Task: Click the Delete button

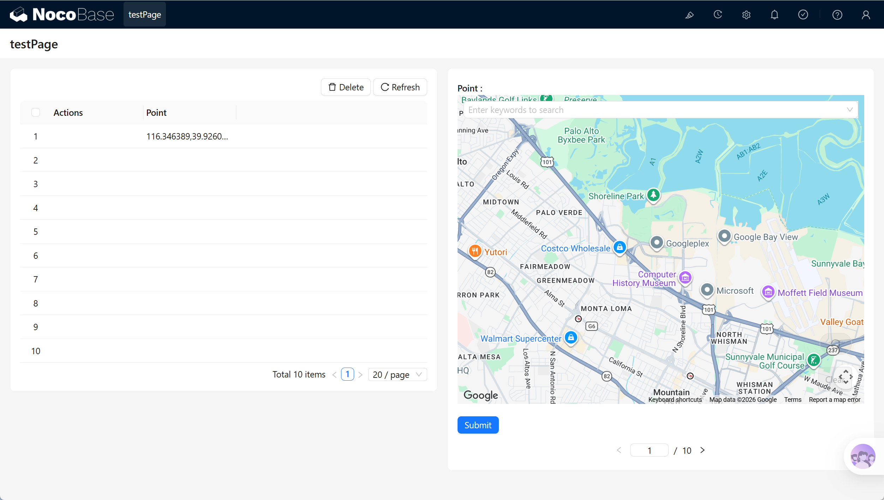Action: coord(346,87)
